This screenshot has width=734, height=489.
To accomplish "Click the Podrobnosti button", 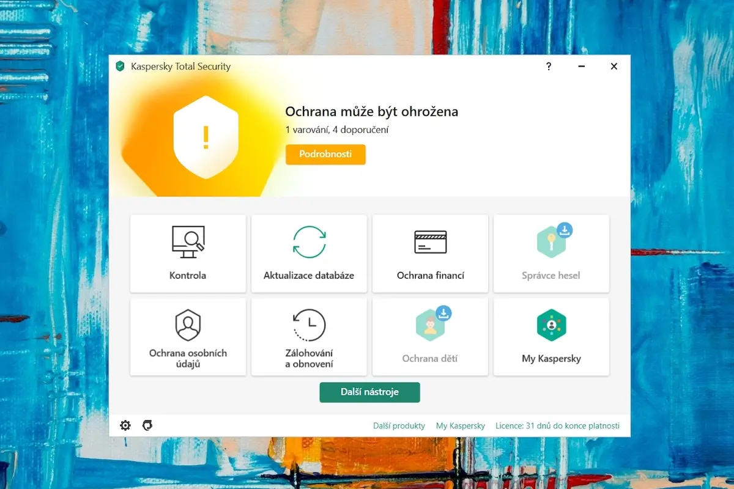I will (x=325, y=155).
